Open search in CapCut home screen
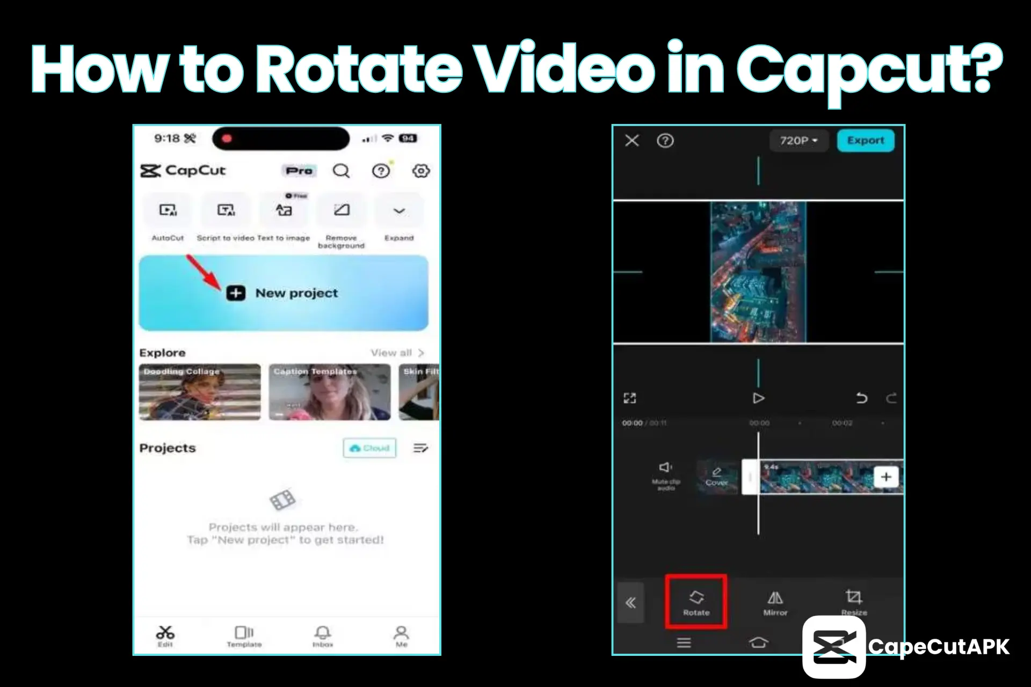1031x687 pixels. pyautogui.click(x=341, y=171)
